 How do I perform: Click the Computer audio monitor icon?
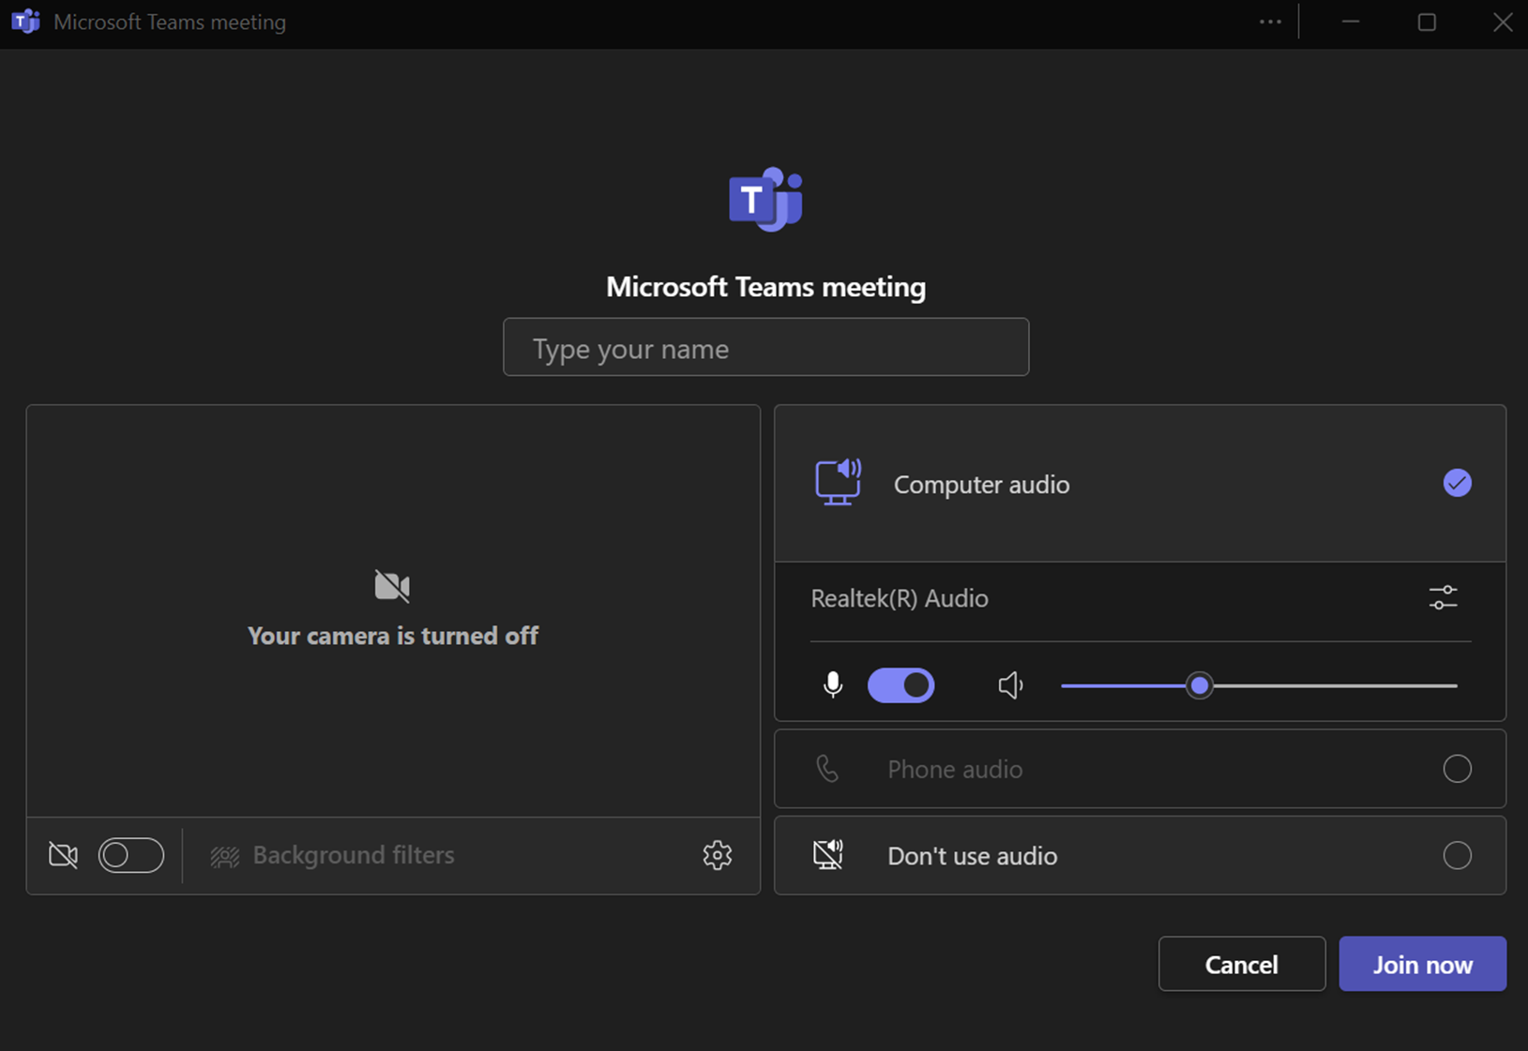pyautogui.click(x=838, y=483)
